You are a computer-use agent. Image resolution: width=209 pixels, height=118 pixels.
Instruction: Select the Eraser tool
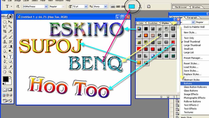(x=5, y=46)
